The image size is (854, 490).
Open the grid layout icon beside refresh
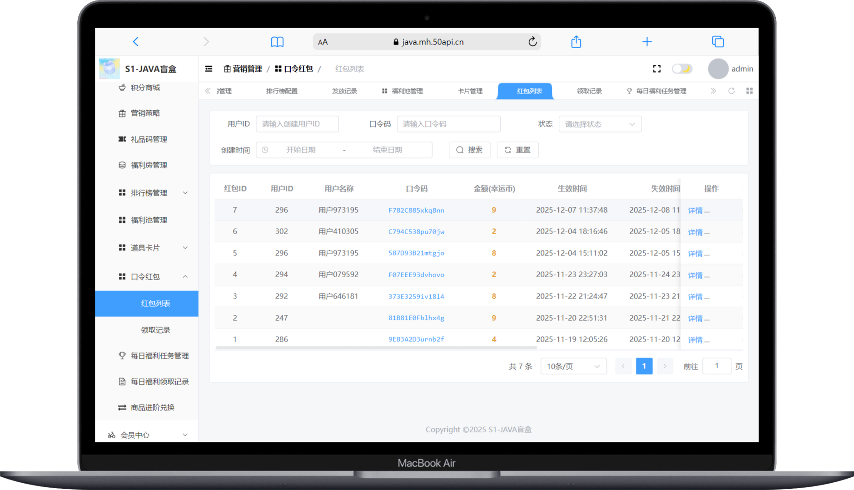(x=750, y=91)
